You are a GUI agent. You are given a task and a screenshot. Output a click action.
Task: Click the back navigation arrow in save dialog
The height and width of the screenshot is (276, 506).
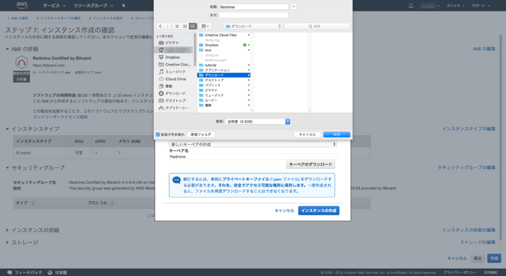click(x=160, y=26)
